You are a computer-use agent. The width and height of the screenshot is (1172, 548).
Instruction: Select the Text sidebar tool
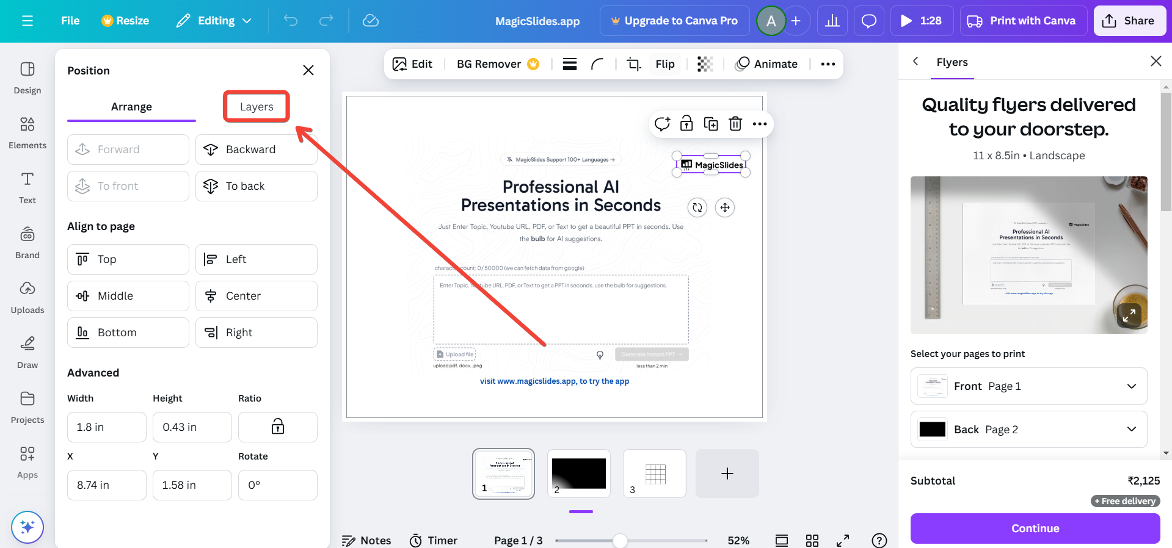(x=27, y=187)
